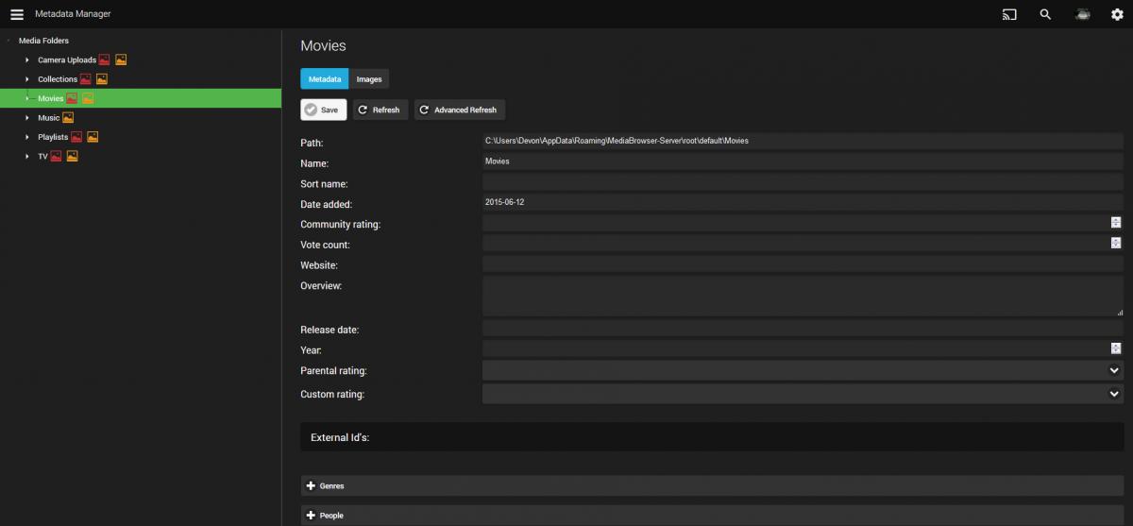Screen dimensions: 1133x526
Task: Click red image icon beside TV
Action: (56, 157)
